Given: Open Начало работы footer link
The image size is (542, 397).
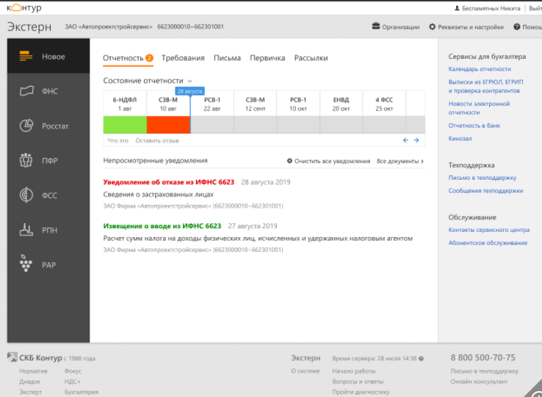Looking at the screenshot, I should tap(353, 371).
